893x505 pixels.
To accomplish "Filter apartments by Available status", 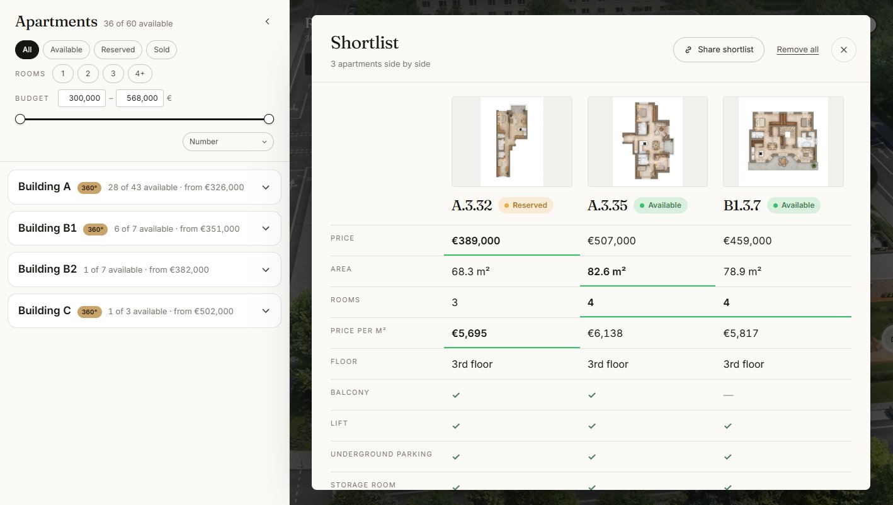I will (x=66, y=50).
